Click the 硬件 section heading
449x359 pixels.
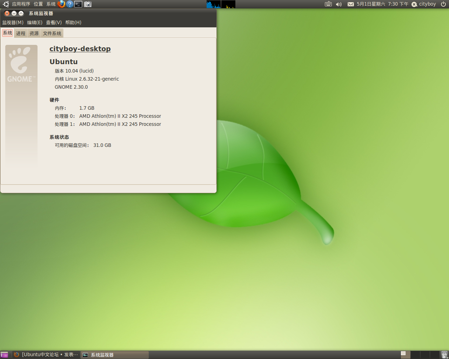tap(54, 100)
